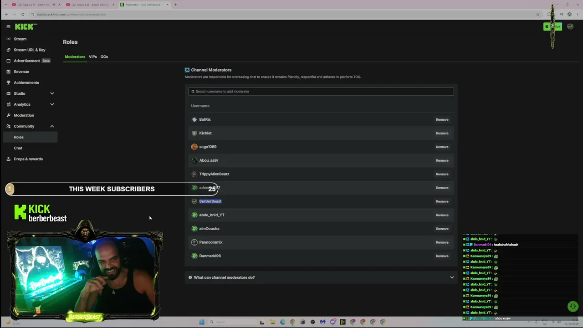This screenshot has width=583, height=328.
Task: Open the Chrome three-dot menu
Action: coord(577,14)
